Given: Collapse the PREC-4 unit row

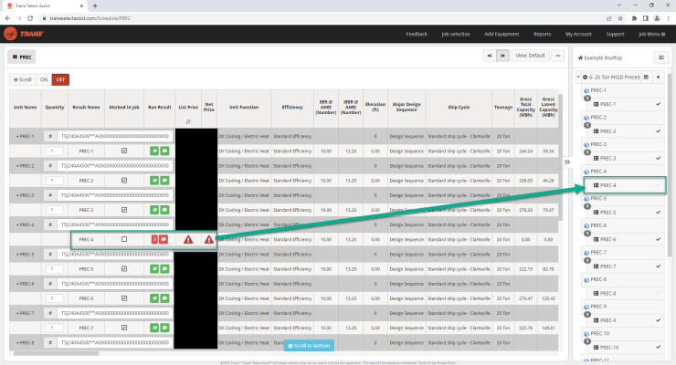Looking at the screenshot, I should [x=17, y=224].
